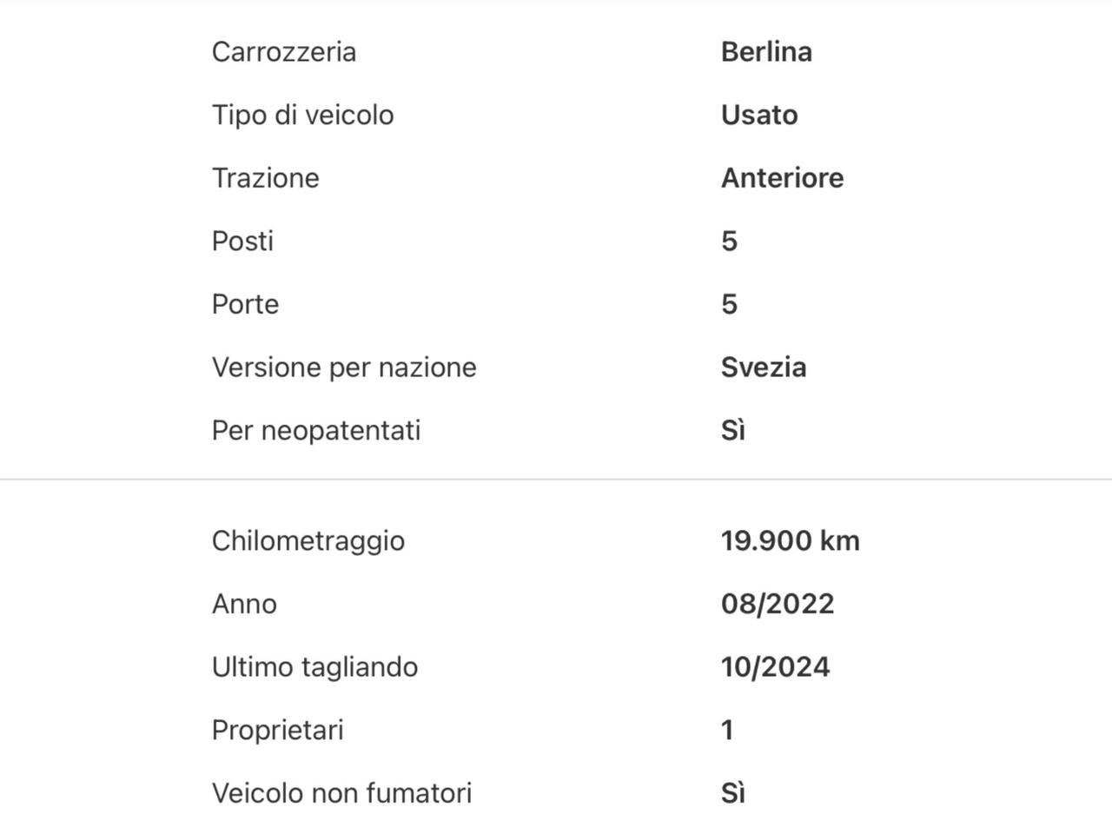Click the Trazione label
The image size is (1112, 834).
coord(266,177)
